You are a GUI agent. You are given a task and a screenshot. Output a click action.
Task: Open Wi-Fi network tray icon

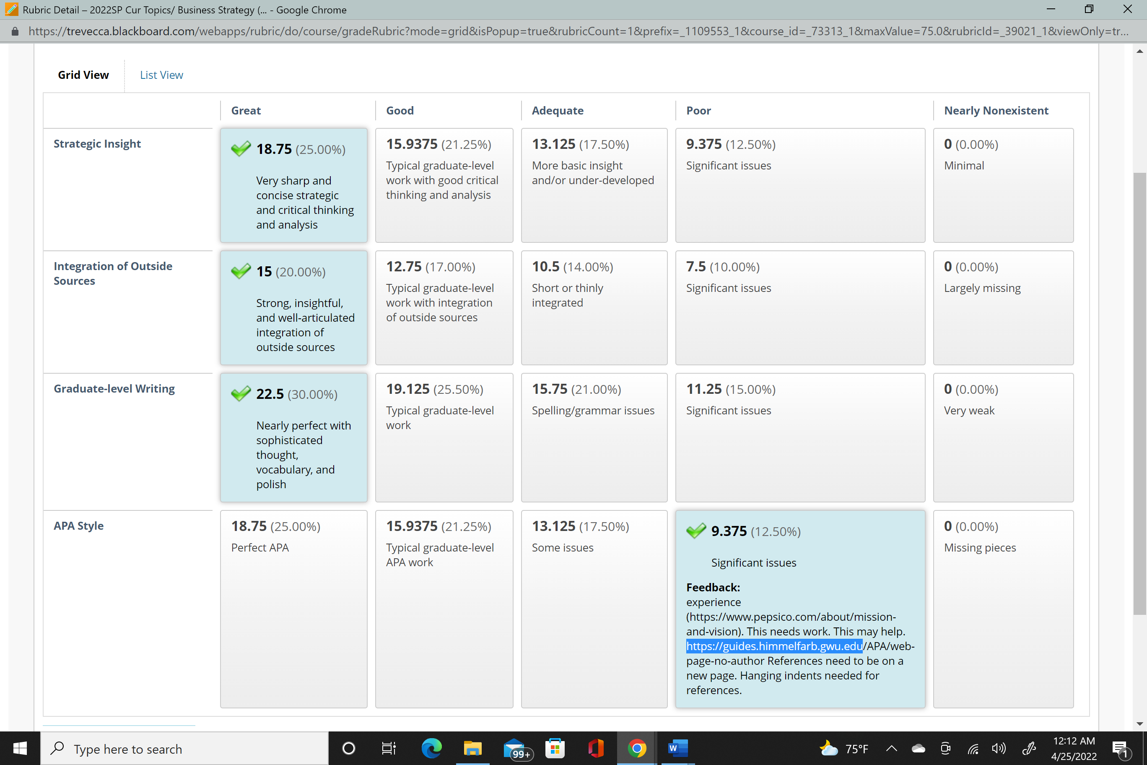click(973, 748)
